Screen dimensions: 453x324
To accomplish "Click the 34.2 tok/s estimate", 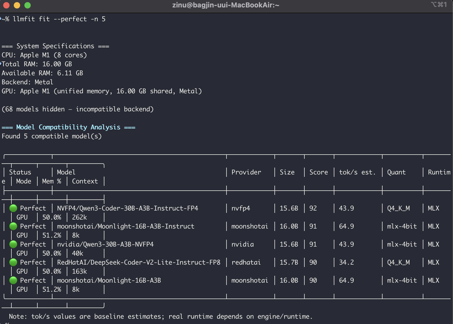I will [x=347, y=262].
